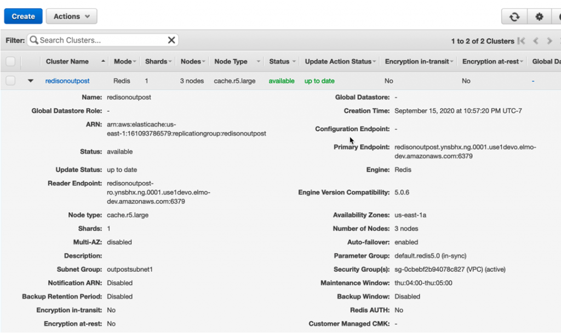The image size is (561, 333).
Task: Click the ARN value text
Action: (x=186, y=129)
